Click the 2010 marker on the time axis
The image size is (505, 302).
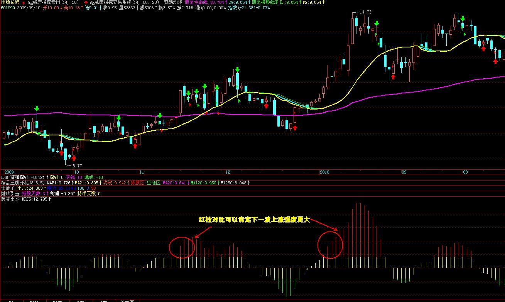coord(325,172)
